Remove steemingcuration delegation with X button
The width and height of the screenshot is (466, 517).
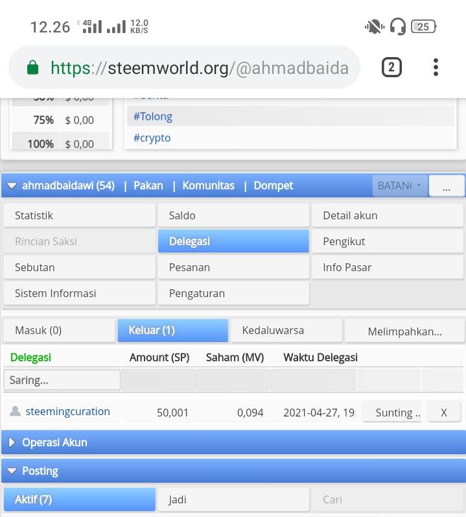(x=444, y=412)
